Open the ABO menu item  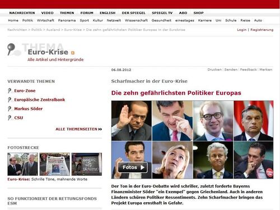(x=183, y=13)
